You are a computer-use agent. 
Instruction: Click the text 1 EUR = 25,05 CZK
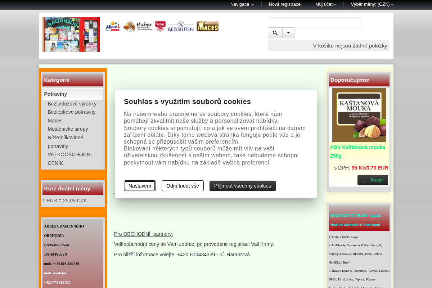65,201
